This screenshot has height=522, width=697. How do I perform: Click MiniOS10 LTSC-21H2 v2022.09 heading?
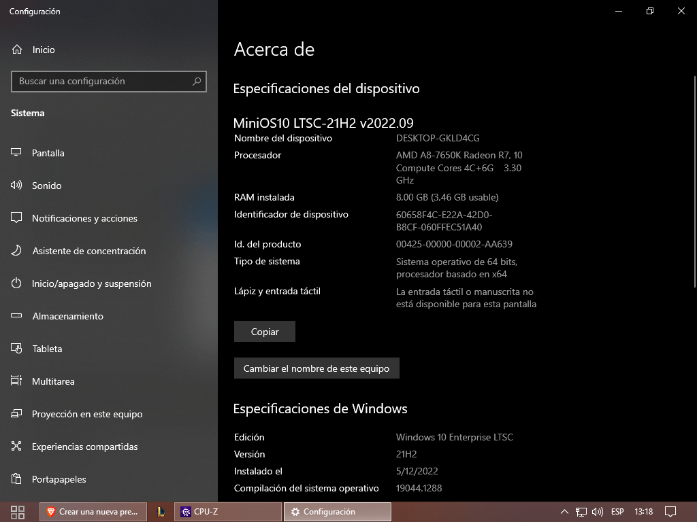[x=323, y=122]
